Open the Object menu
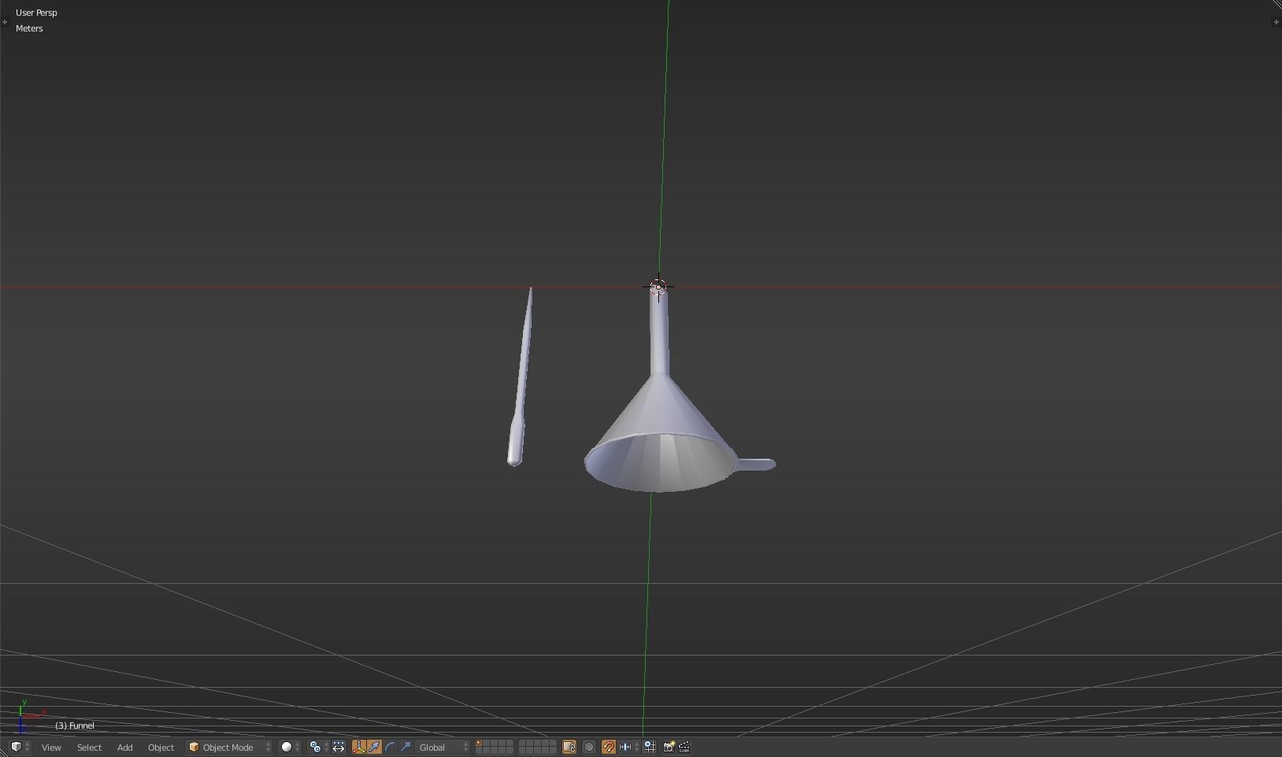The height and width of the screenshot is (757, 1282). (x=161, y=748)
